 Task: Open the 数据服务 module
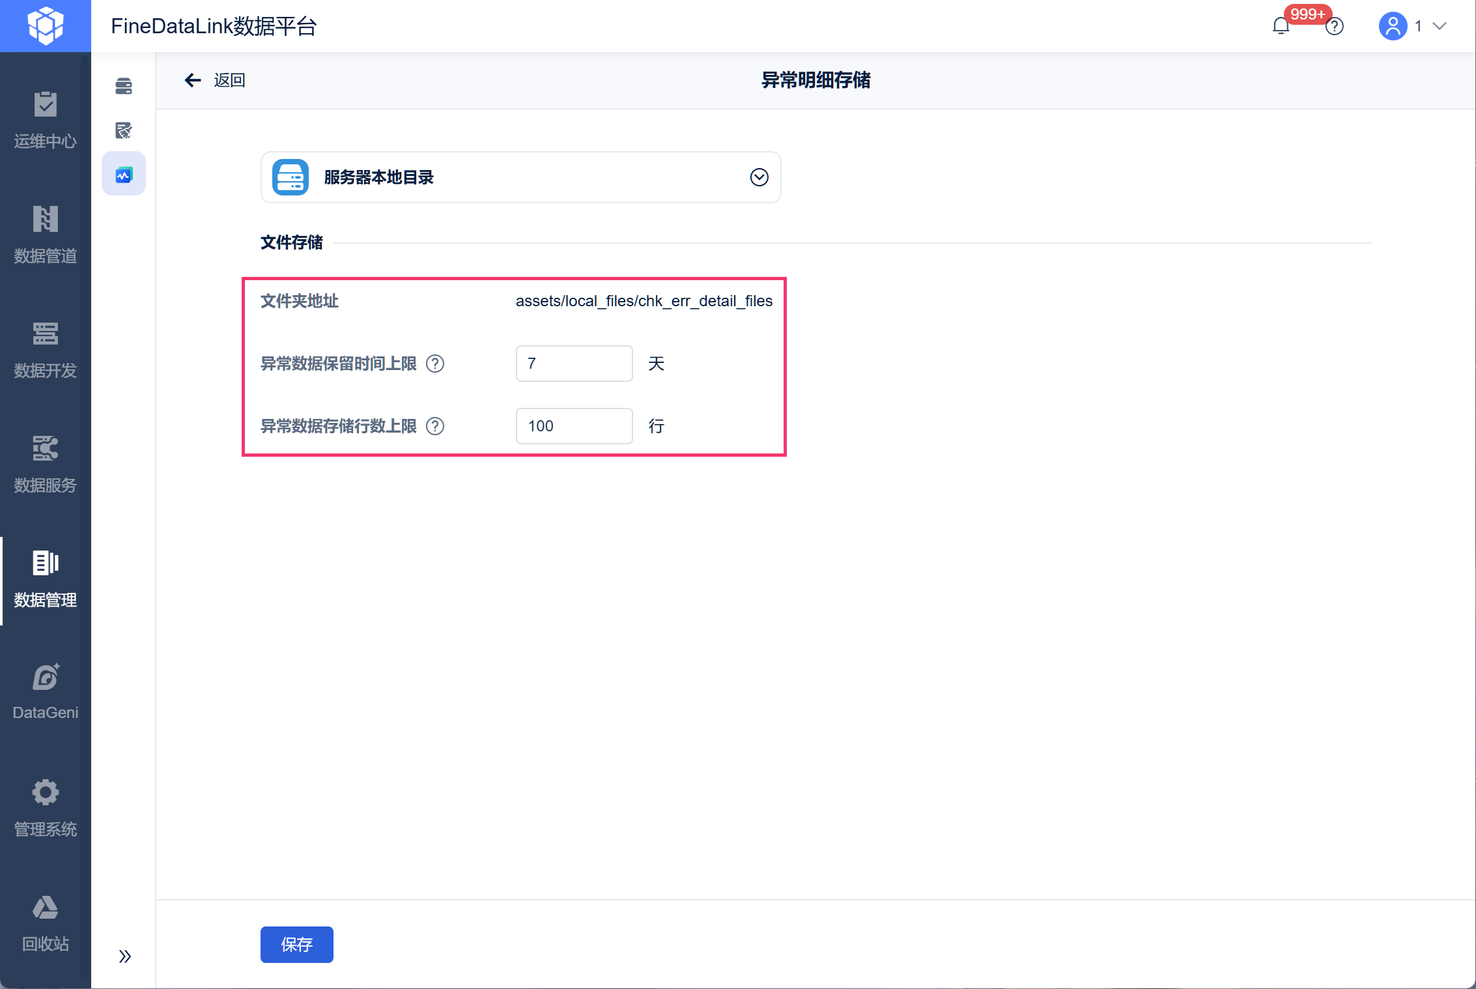click(x=46, y=465)
